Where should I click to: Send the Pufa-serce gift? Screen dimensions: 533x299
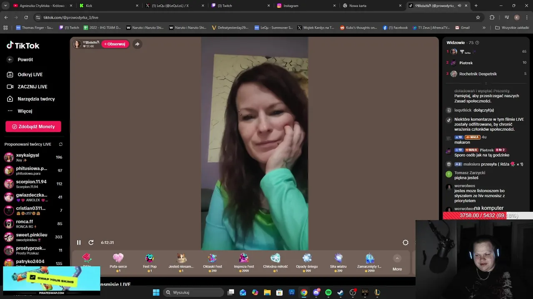(x=118, y=262)
